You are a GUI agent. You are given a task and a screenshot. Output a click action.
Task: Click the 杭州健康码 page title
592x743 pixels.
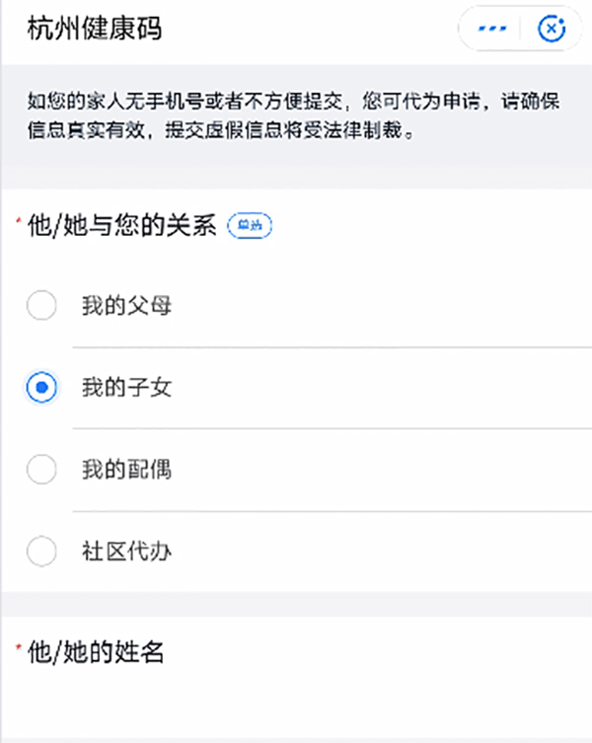[x=95, y=29]
